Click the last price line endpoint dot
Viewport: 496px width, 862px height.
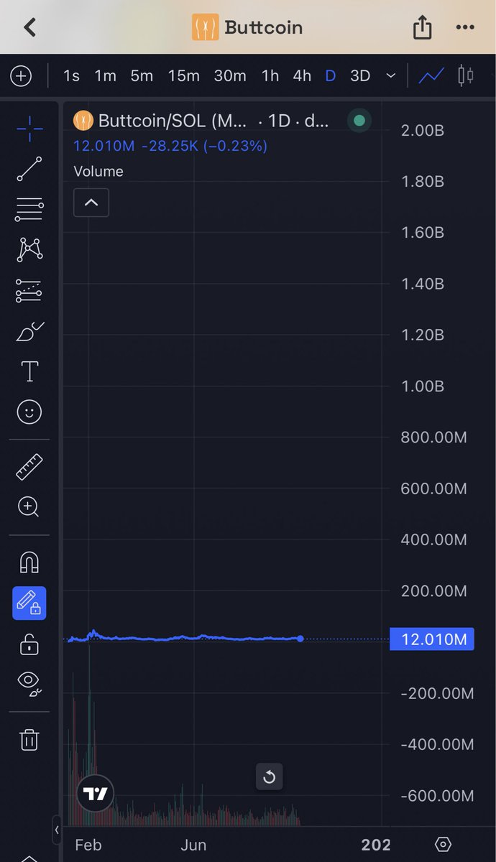click(300, 639)
